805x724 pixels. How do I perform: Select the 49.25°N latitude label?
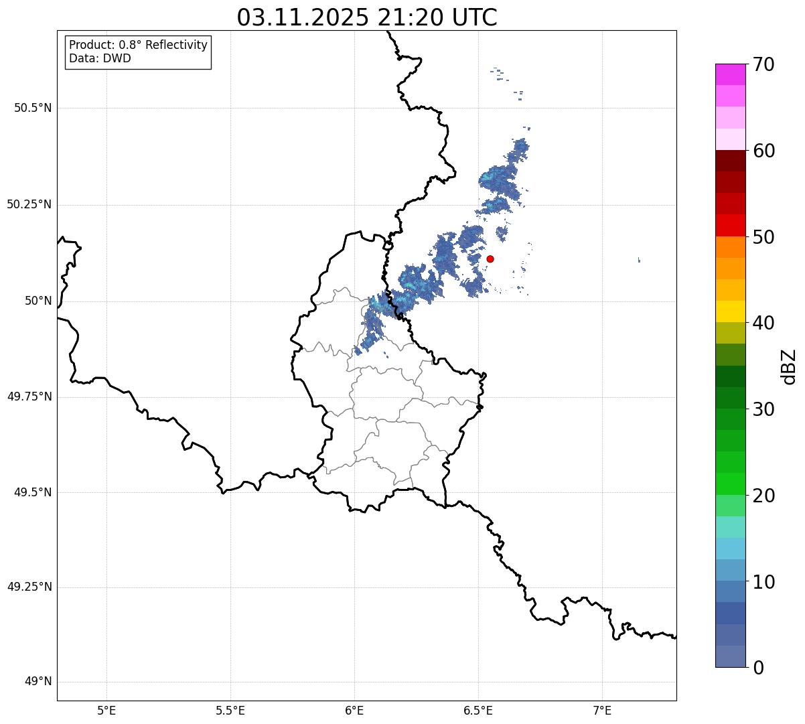click(x=29, y=587)
